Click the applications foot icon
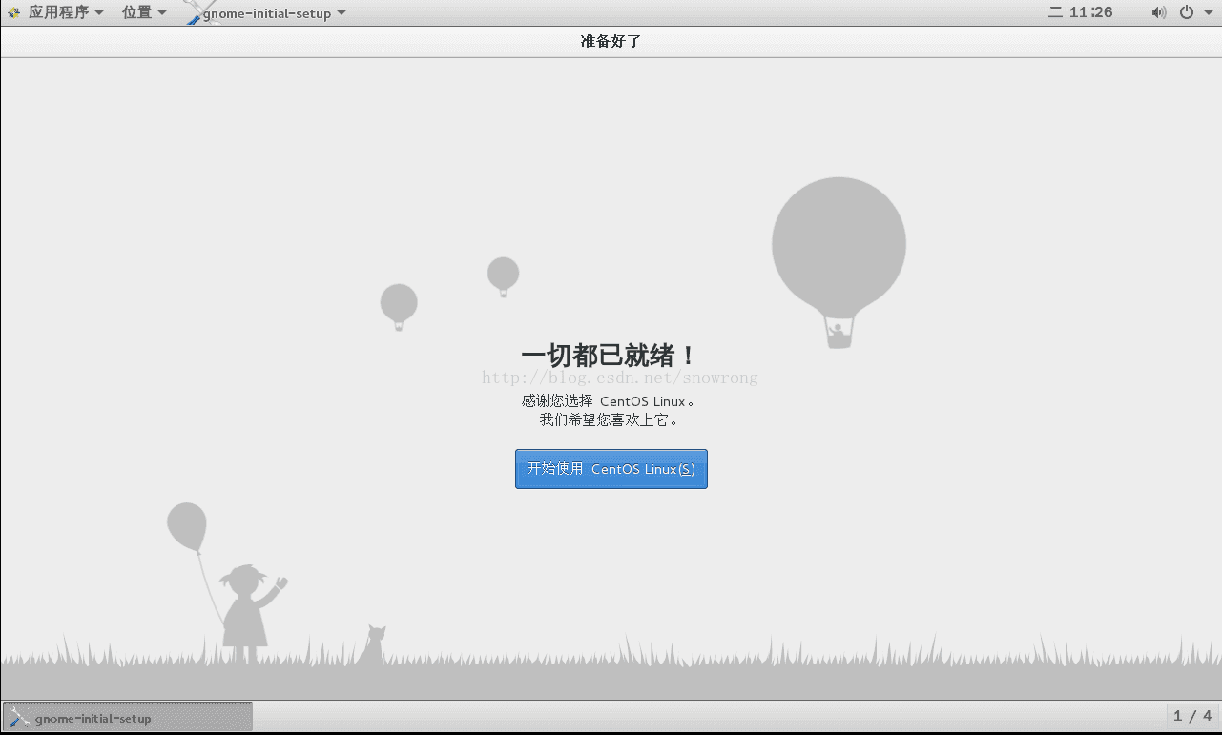The image size is (1222, 735). pyautogui.click(x=14, y=13)
